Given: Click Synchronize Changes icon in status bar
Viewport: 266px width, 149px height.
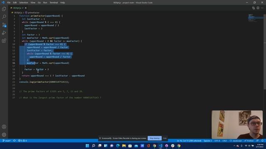Looking at the screenshot, I should point(15,141).
